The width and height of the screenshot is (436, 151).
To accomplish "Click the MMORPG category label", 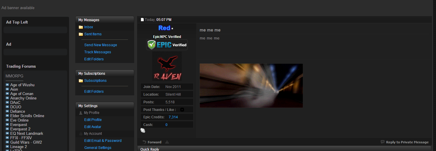I will click(14, 76).
